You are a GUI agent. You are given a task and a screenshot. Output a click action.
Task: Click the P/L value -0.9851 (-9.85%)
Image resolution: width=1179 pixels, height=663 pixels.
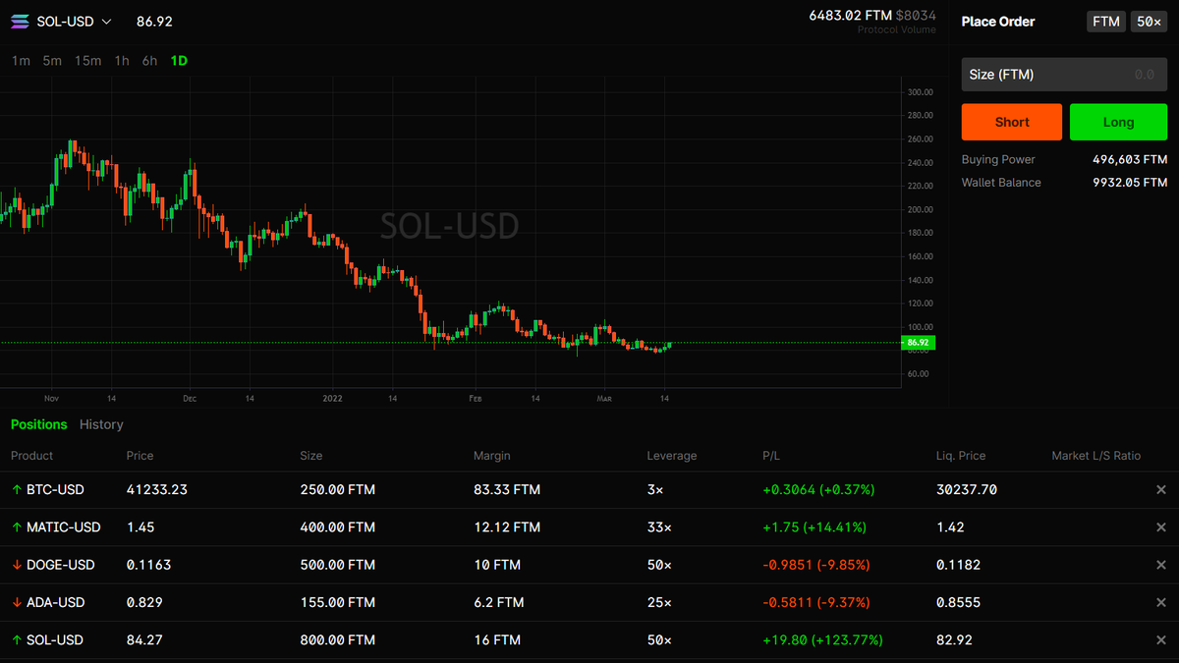815,565
